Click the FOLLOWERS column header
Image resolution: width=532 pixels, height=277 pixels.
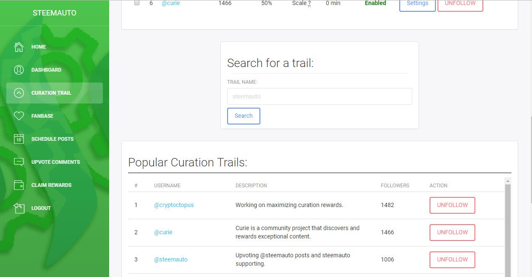395,186
